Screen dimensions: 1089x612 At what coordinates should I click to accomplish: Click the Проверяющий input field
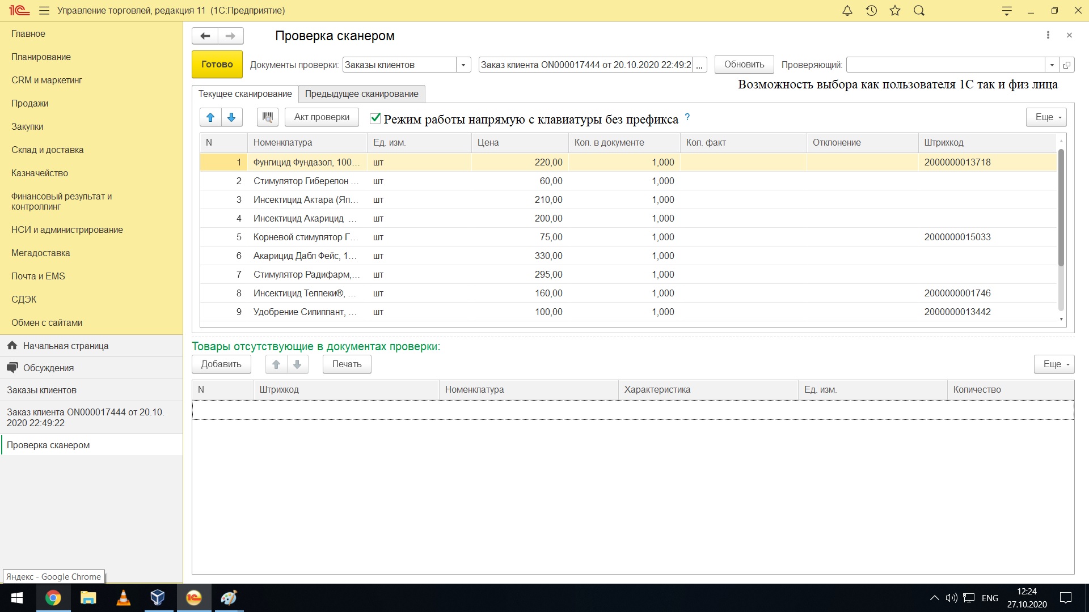[x=946, y=65]
